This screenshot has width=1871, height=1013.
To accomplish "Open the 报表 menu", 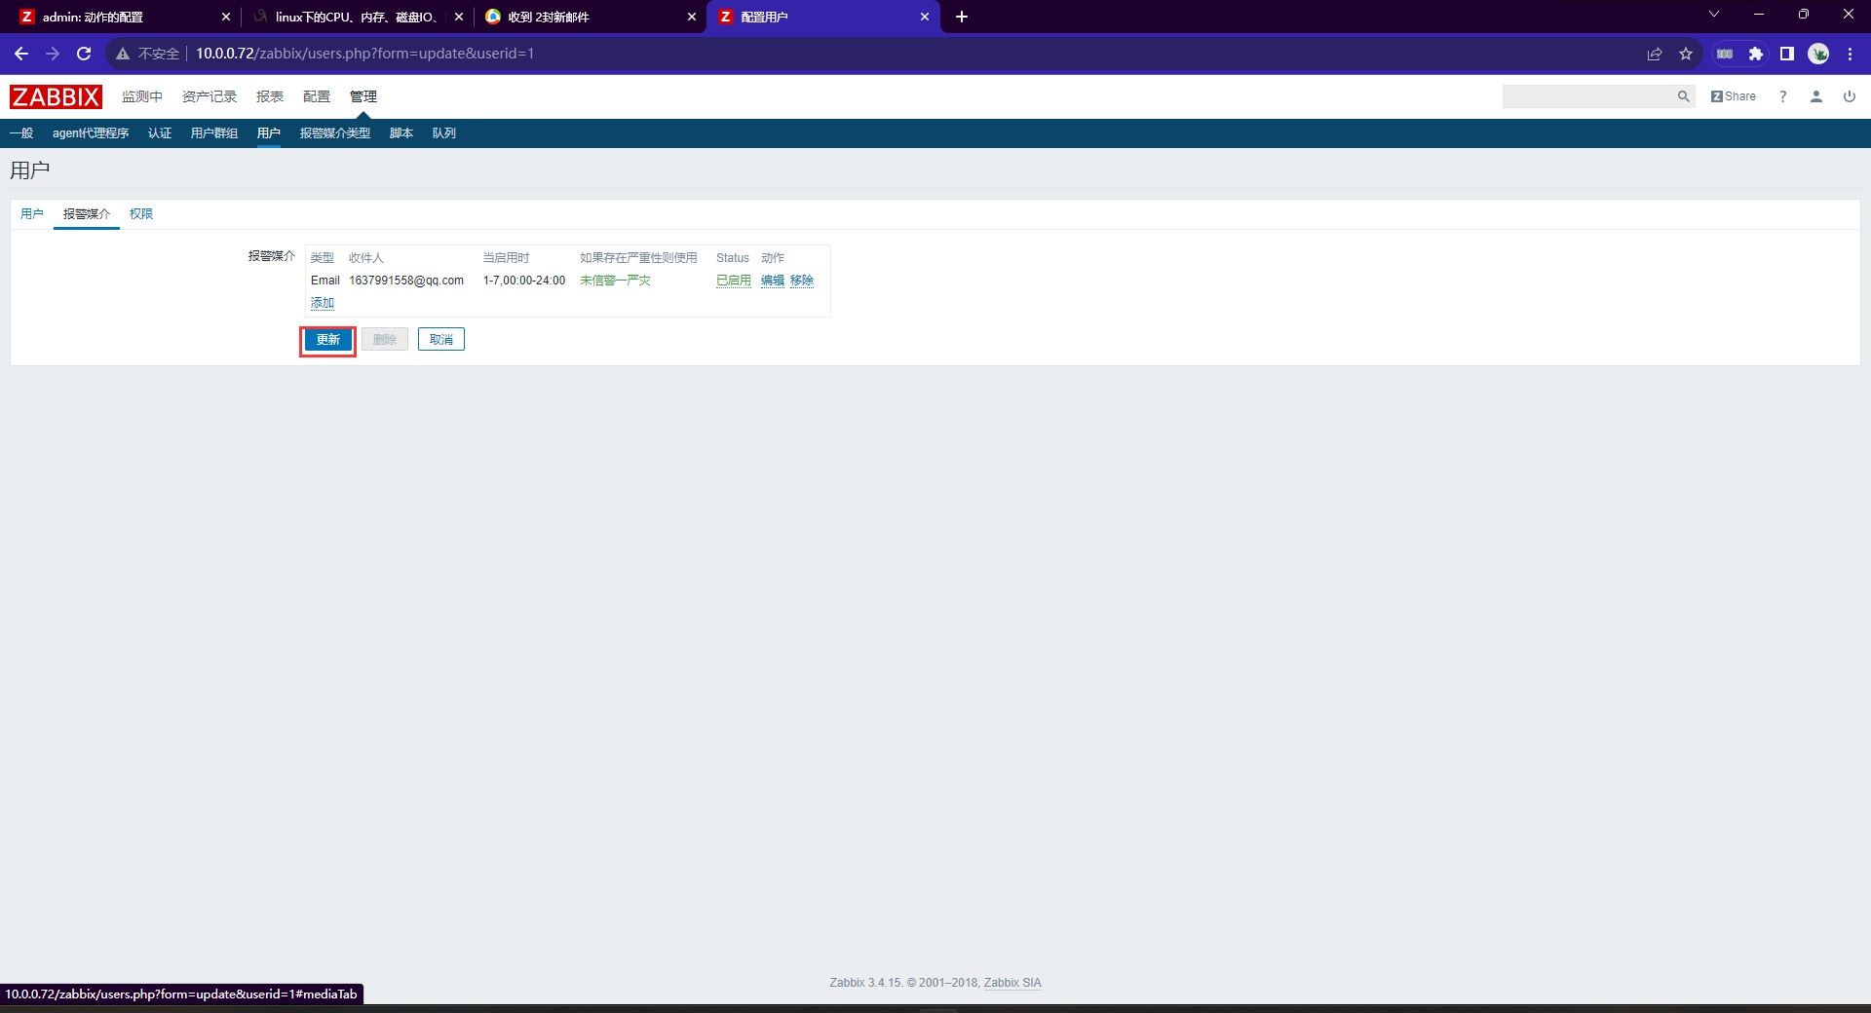I will (270, 96).
